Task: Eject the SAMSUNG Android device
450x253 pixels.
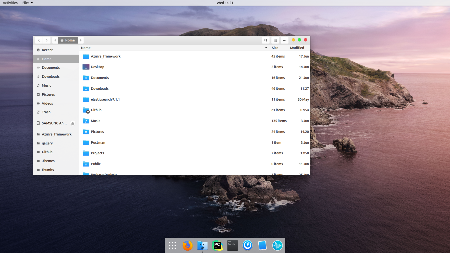Action: click(x=73, y=123)
